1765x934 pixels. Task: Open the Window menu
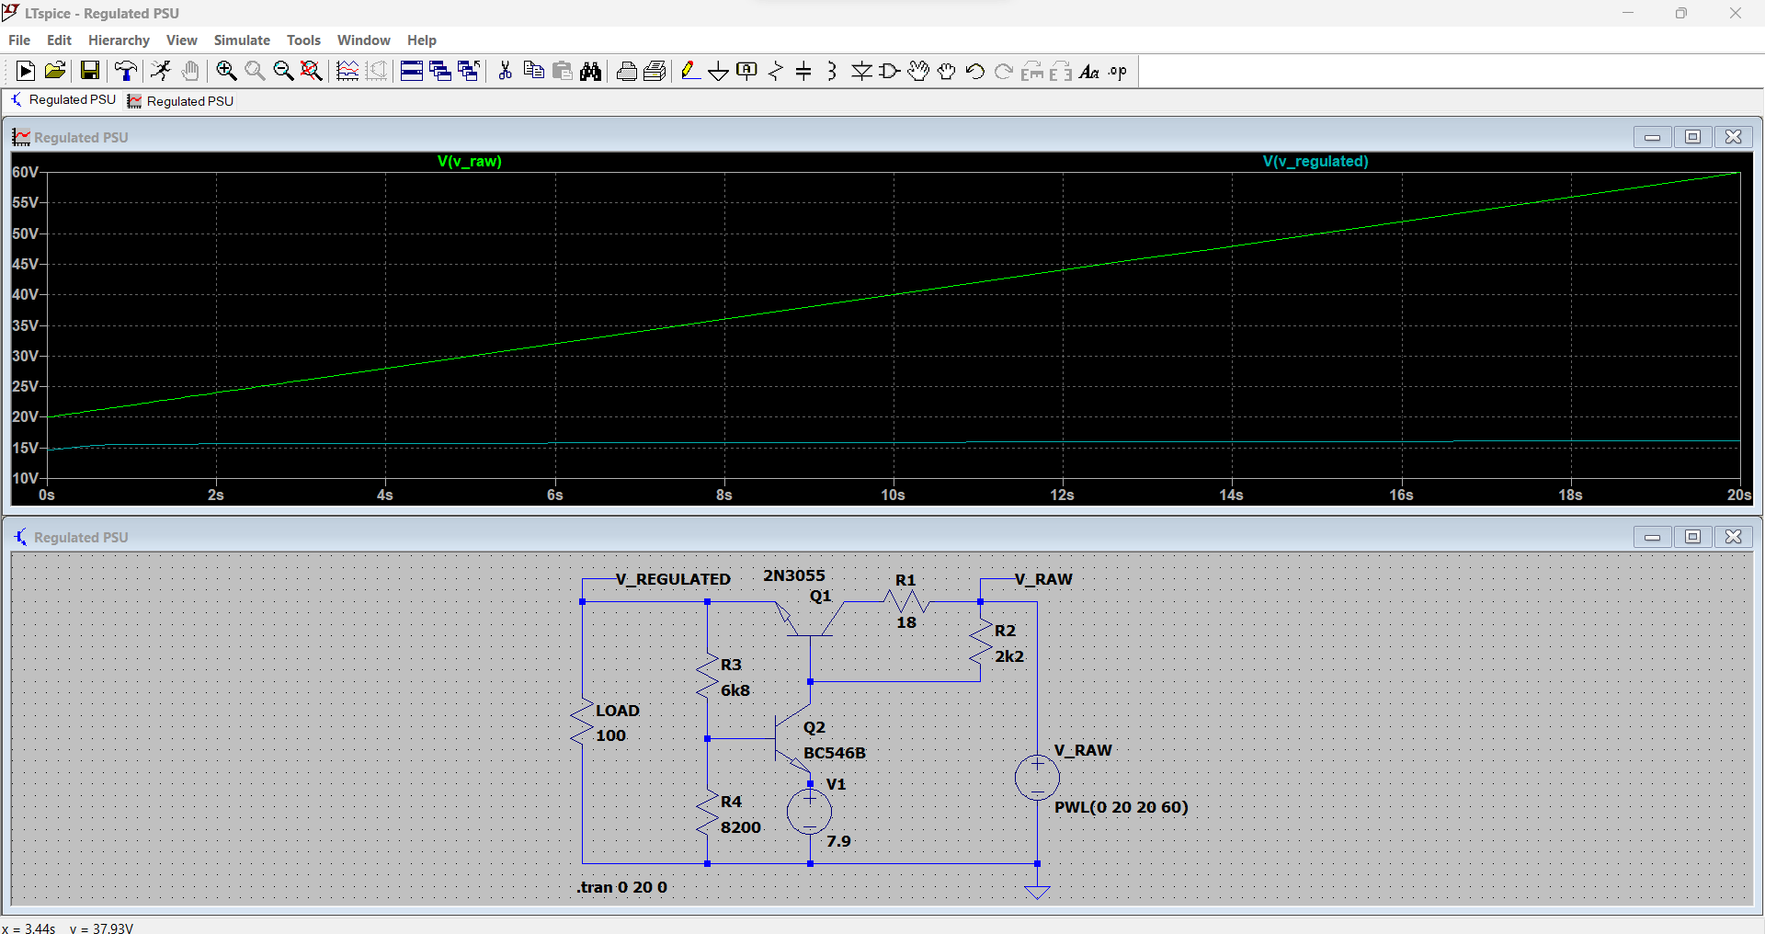363,40
